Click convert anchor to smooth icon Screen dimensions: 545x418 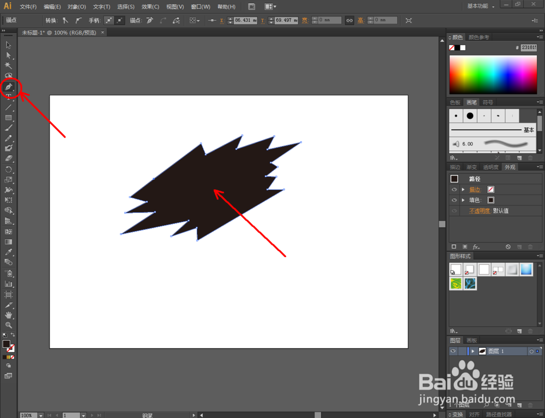pyautogui.click(x=78, y=21)
